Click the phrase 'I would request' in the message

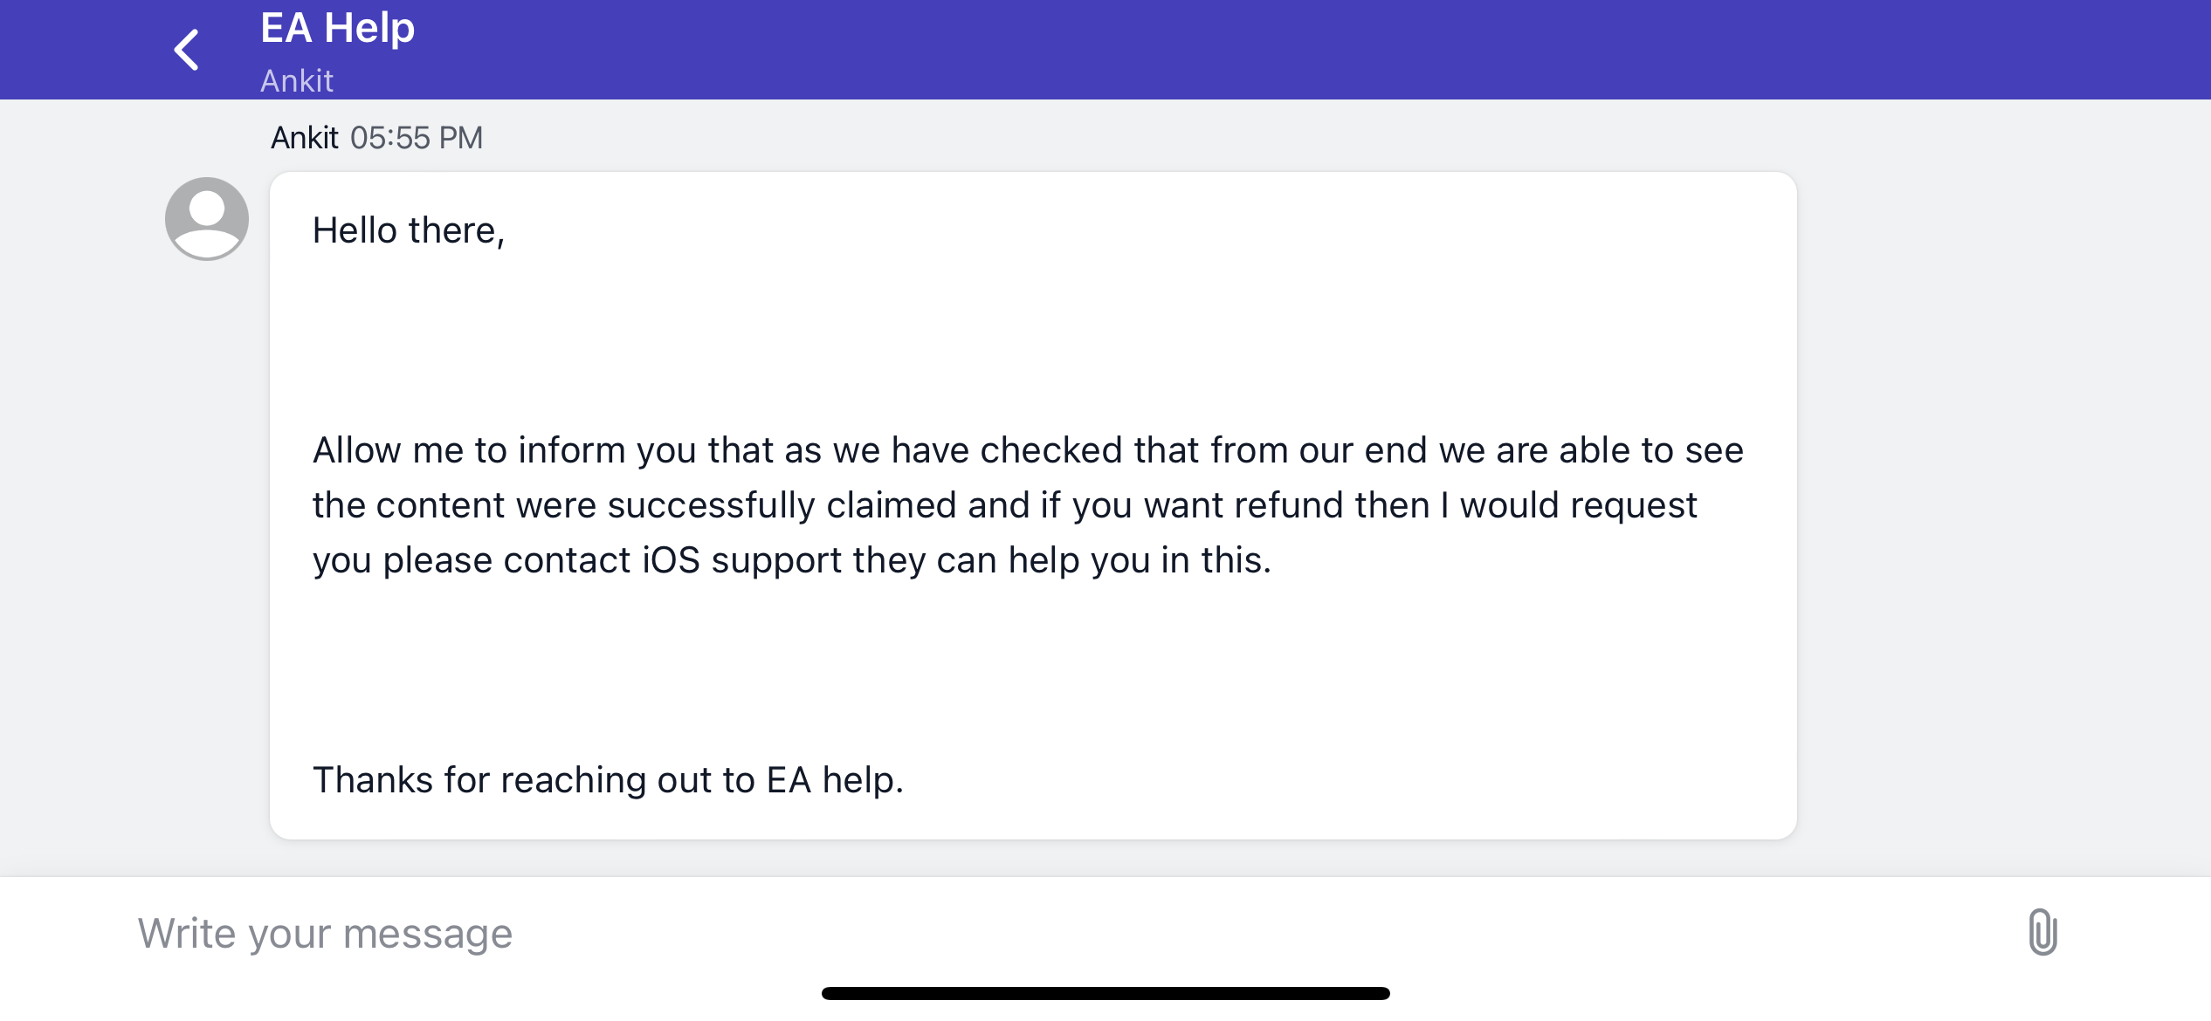1568,505
